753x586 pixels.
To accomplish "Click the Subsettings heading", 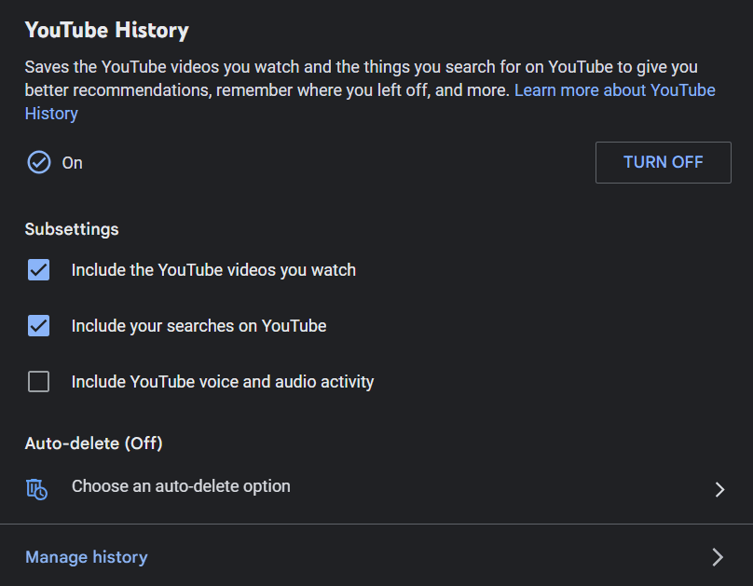I will (x=72, y=229).
